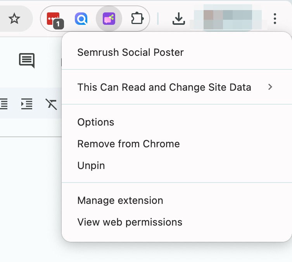Click the decrease indent icon
Screen dimensions: 292x262
tap(3, 104)
